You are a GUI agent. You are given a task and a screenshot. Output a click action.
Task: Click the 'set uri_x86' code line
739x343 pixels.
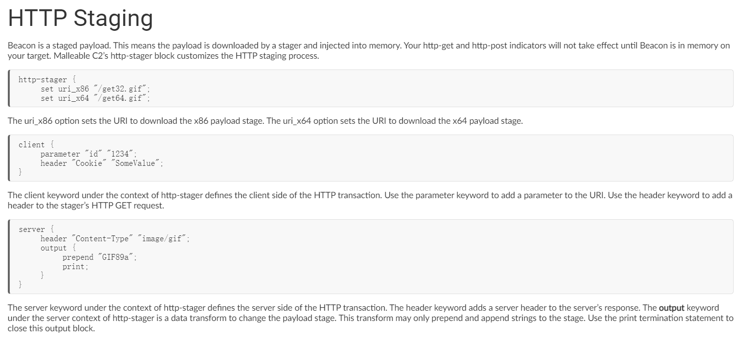(x=95, y=89)
